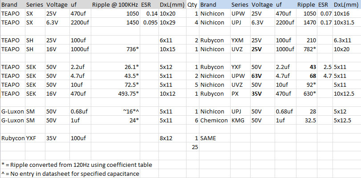Select the KMG series cell
The height and width of the screenshot is (178, 361).
click(x=238, y=120)
